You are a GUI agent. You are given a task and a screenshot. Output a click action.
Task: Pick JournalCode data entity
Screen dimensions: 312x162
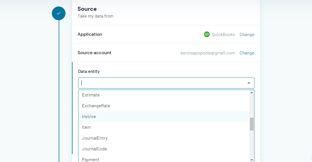pyautogui.click(x=164, y=149)
